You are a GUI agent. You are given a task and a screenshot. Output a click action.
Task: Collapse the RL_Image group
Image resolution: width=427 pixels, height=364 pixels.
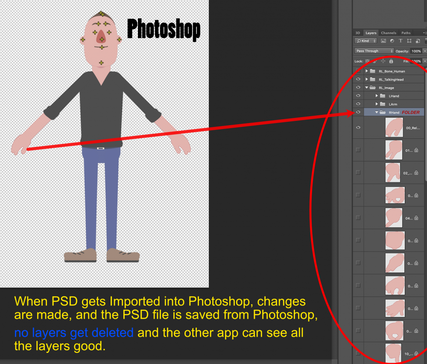[x=366, y=88]
